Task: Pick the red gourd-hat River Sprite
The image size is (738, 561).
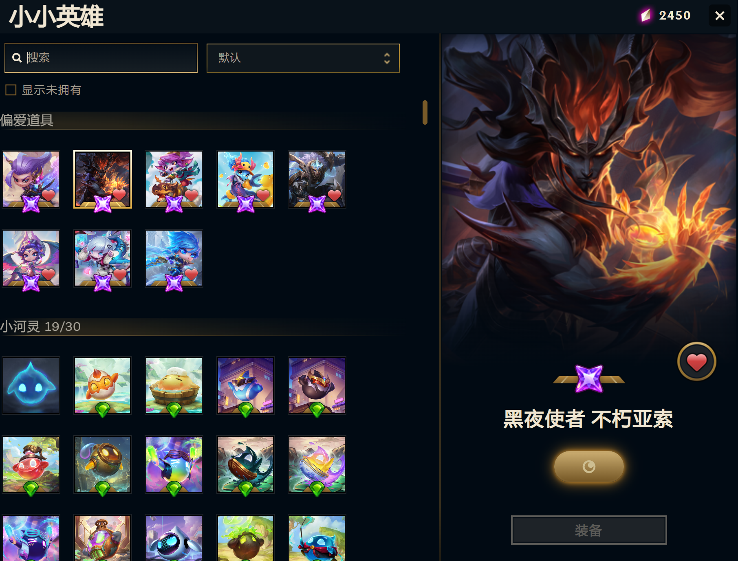Action: pyautogui.click(x=31, y=464)
